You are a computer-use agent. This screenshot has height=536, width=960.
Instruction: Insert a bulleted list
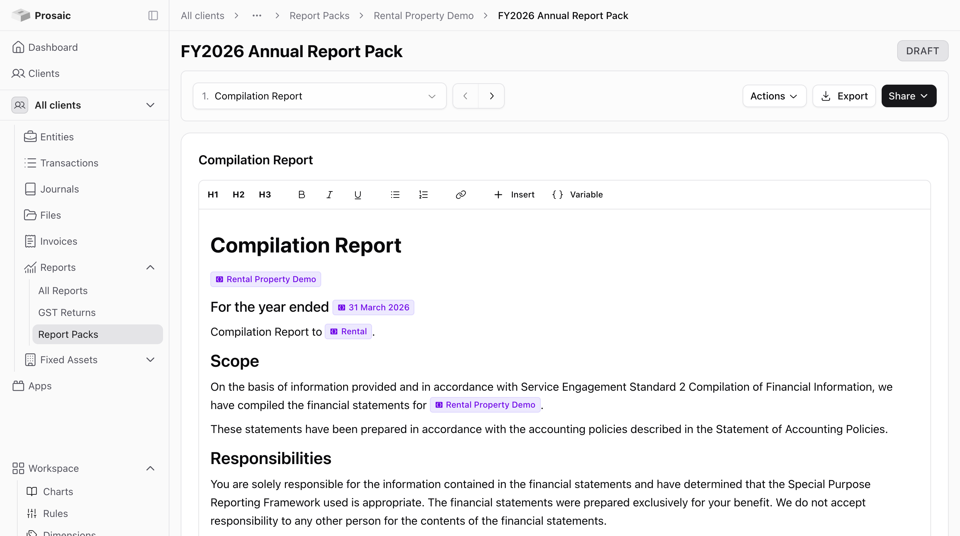coord(395,195)
